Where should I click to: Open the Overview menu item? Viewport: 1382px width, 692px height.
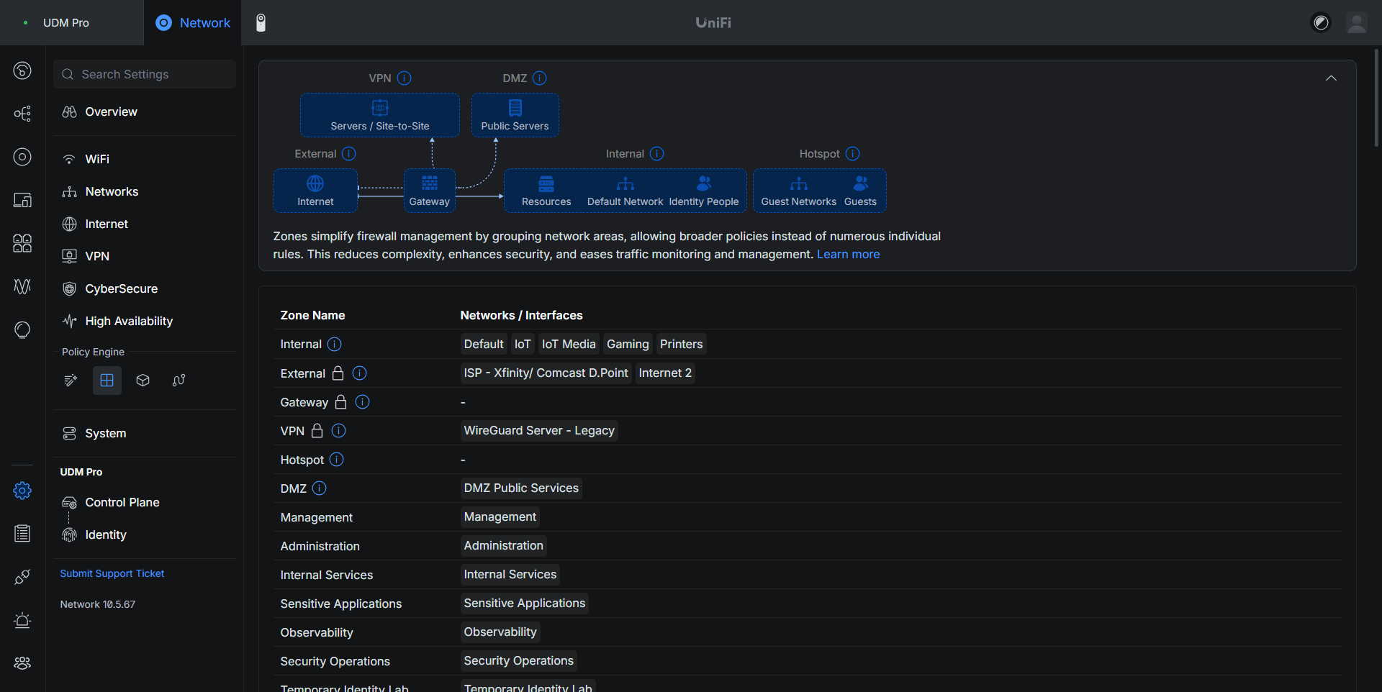coord(145,111)
